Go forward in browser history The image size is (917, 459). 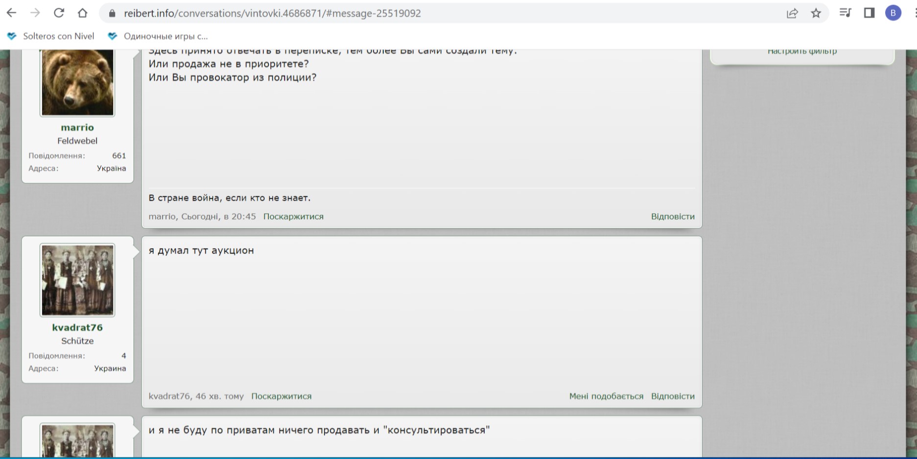click(x=35, y=13)
